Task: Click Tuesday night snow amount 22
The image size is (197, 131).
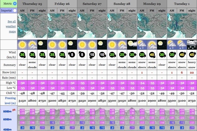Action: coord(192,73)
